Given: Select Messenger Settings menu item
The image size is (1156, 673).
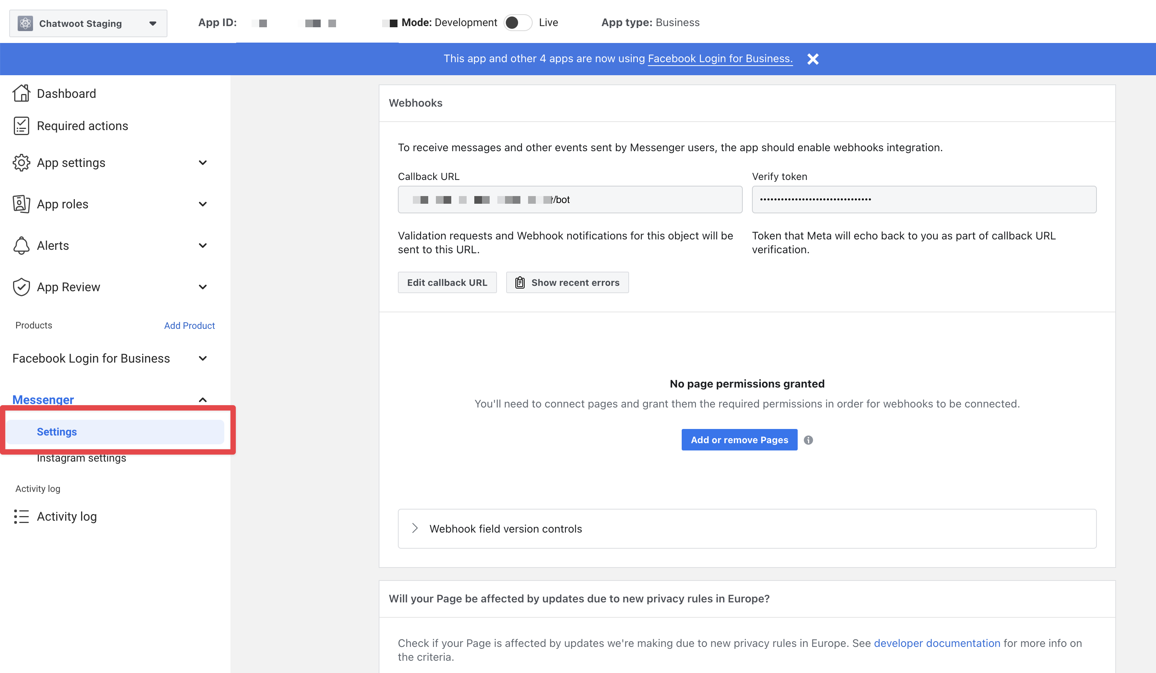Looking at the screenshot, I should [x=57, y=432].
